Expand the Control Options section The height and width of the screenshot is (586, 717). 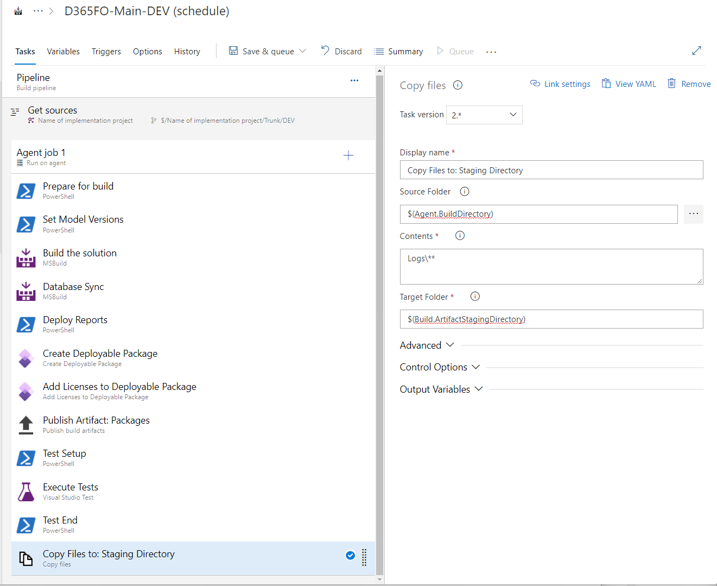click(440, 367)
